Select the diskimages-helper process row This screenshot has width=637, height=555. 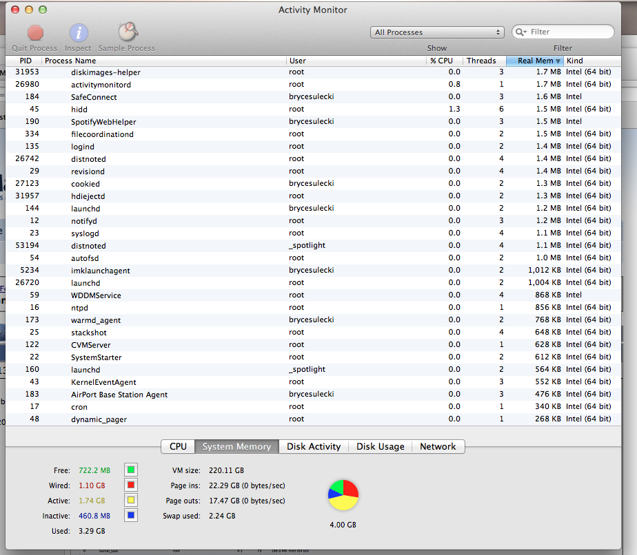pos(313,72)
